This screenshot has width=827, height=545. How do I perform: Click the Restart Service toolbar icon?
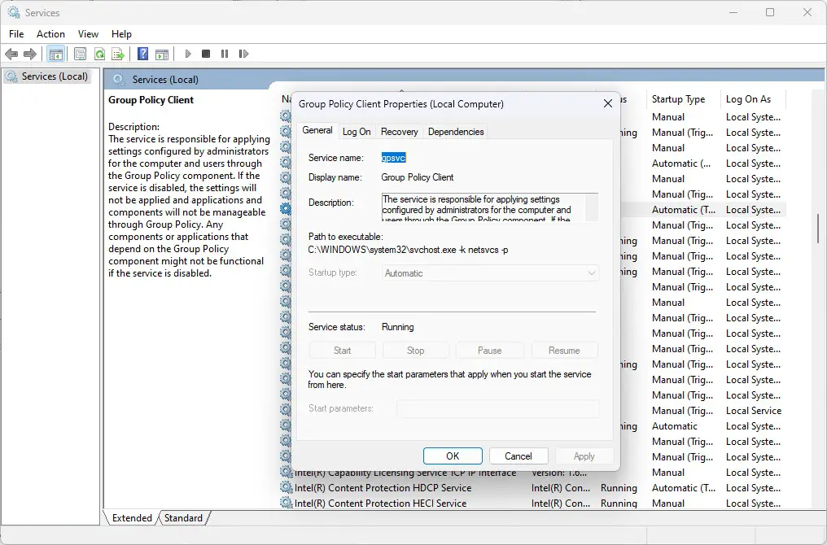coord(244,54)
